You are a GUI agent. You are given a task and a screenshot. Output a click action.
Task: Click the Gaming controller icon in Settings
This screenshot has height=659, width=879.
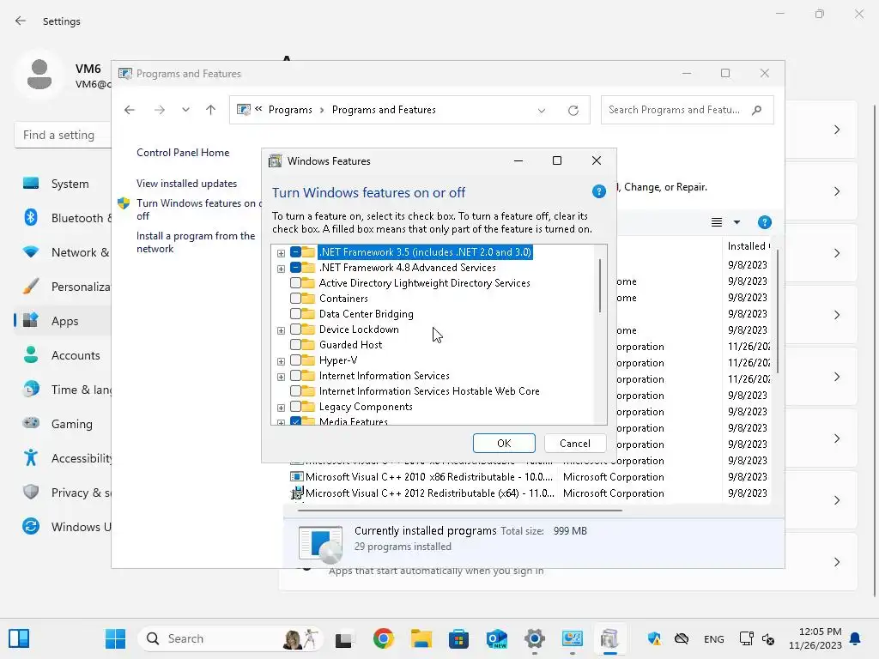[31, 423]
